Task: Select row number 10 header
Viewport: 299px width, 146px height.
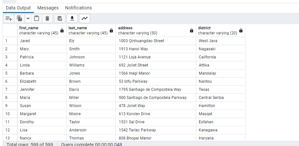Action: (x=10, y=114)
